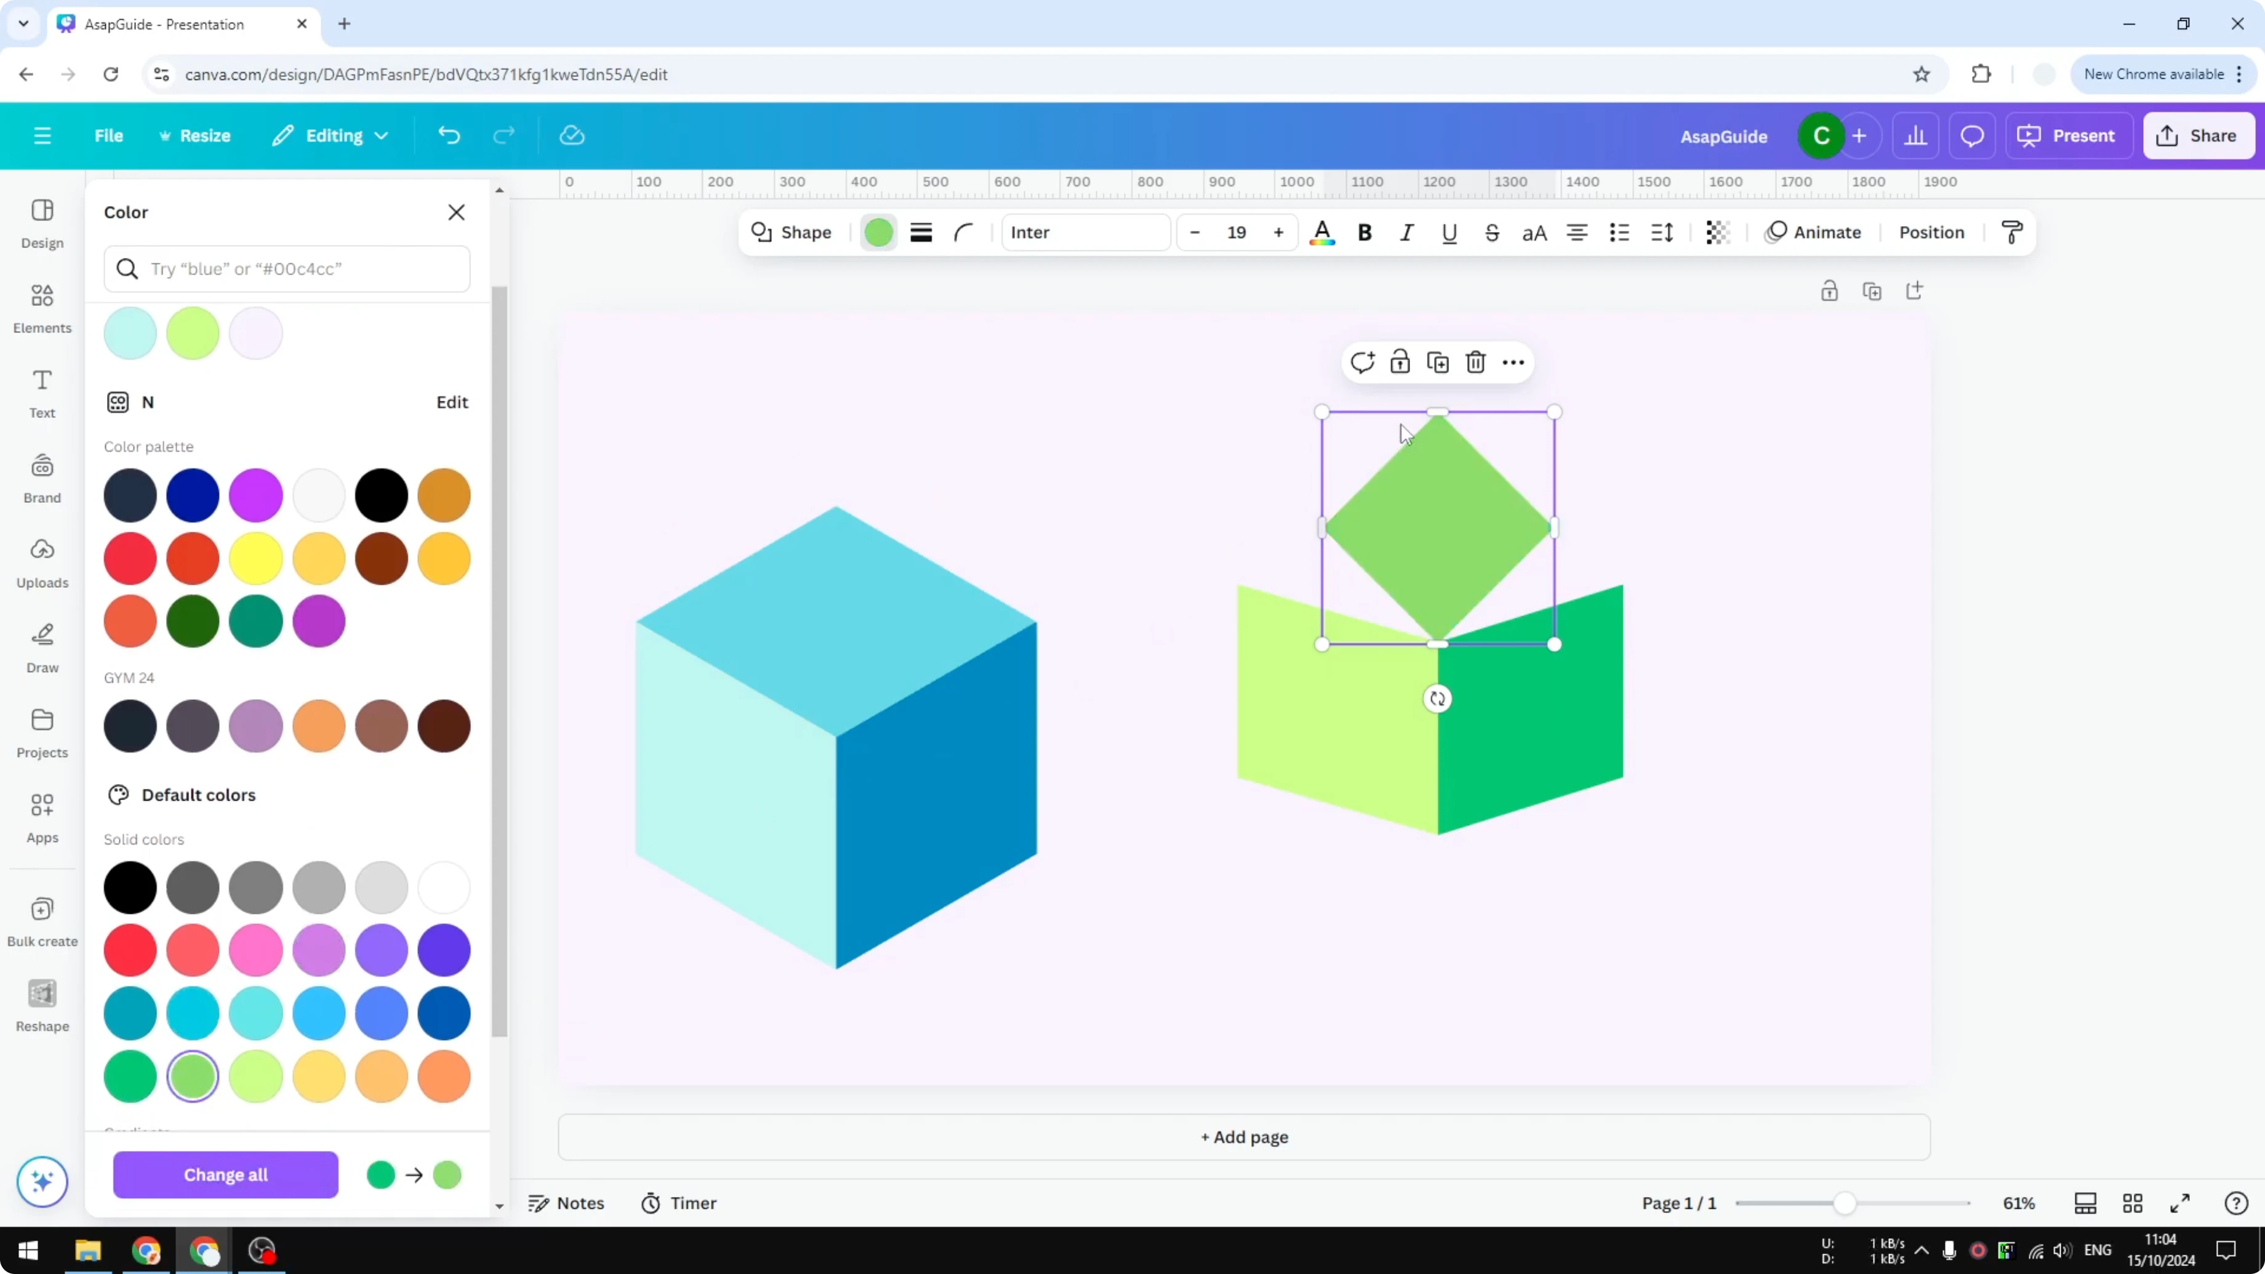
Task: Open the Position menu
Action: click(x=1931, y=232)
